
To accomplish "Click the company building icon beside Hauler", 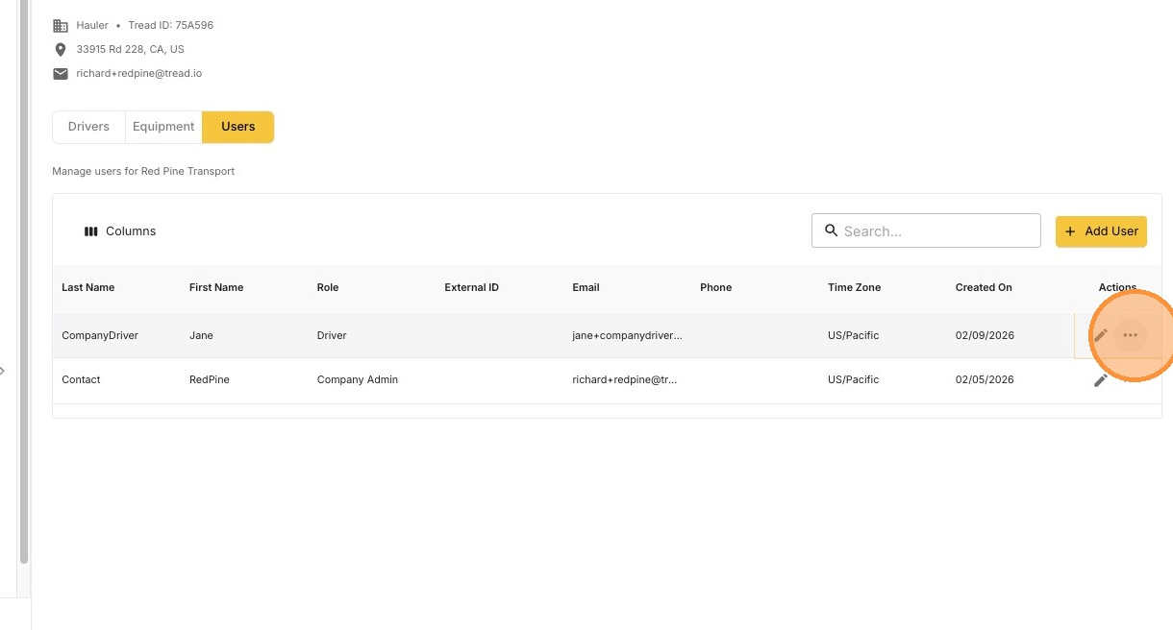I will point(61,26).
